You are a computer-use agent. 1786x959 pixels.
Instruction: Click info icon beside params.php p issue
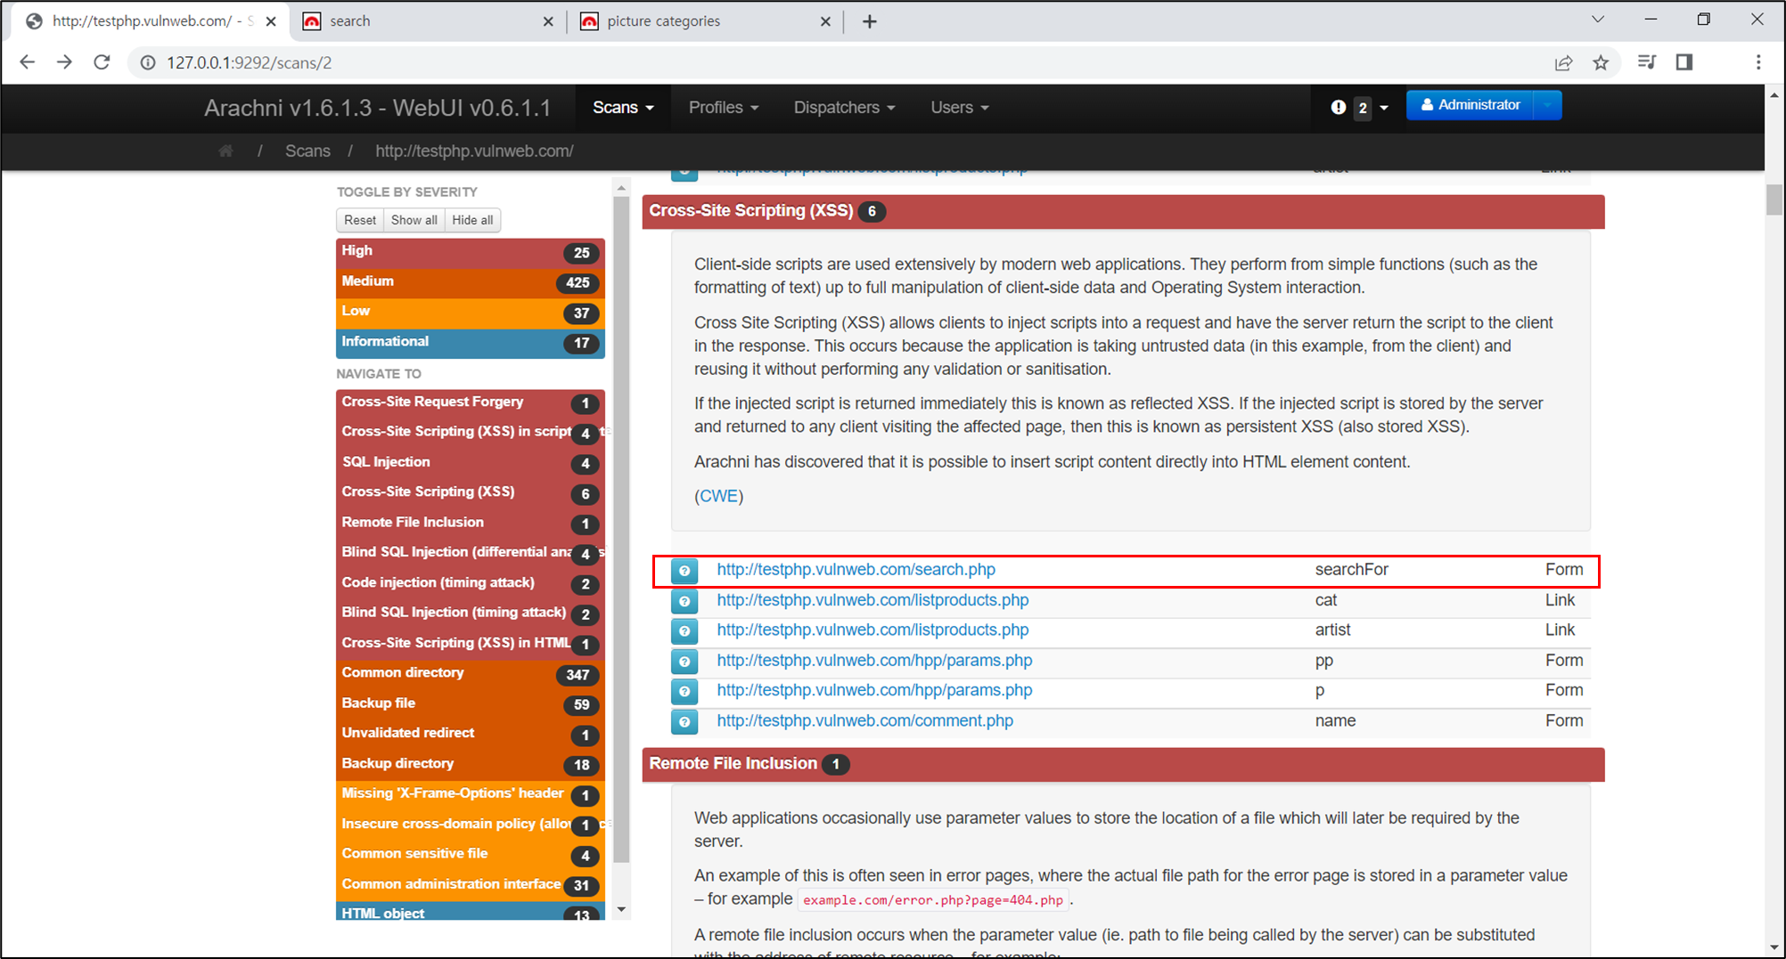coord(684,692)
